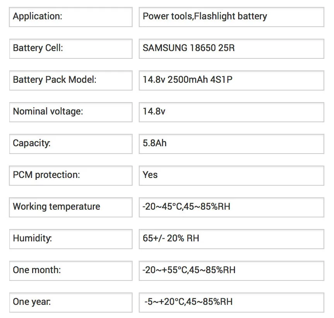This screenshot has height=318, width=334.
Task: Click the Humidity label cell
Action: click(71, 239)
